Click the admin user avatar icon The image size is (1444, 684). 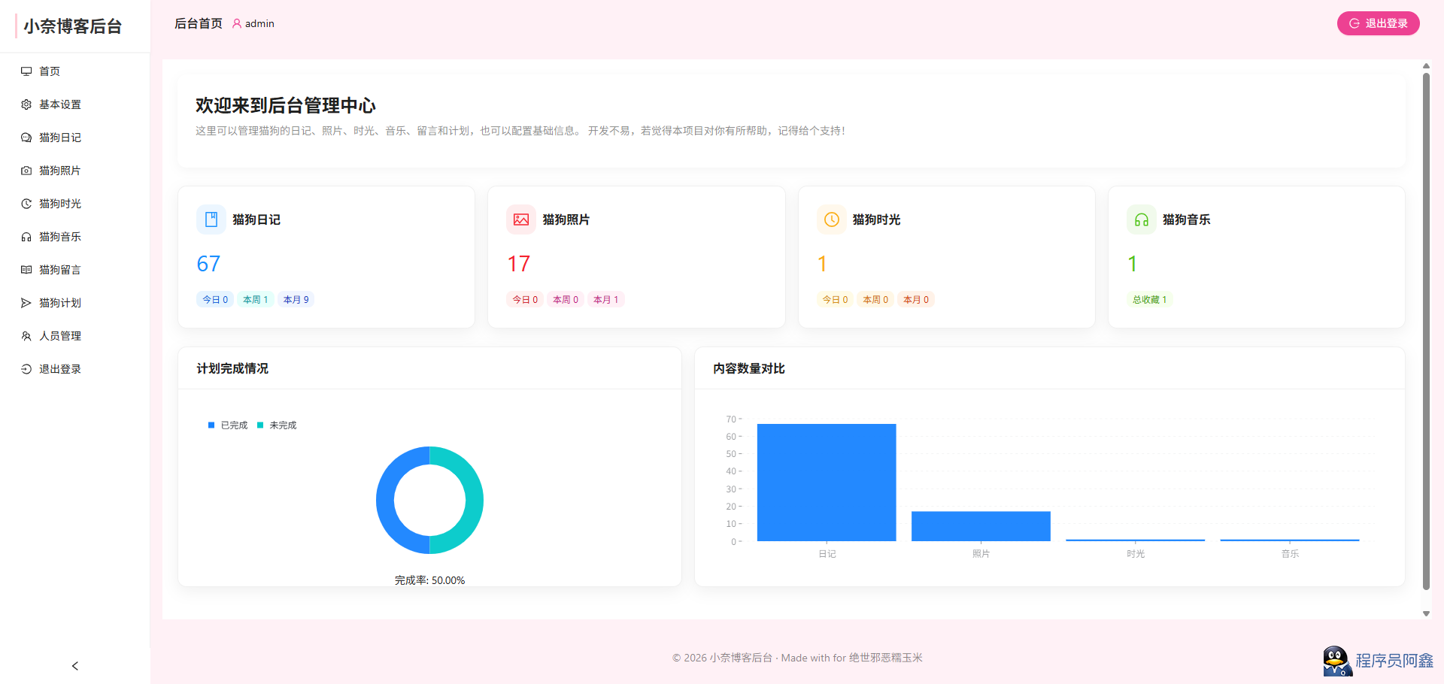click(x=237, y=24)
